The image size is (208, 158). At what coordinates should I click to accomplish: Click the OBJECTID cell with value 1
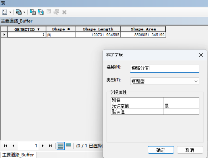pyautogui.click(x=26, y=35)
